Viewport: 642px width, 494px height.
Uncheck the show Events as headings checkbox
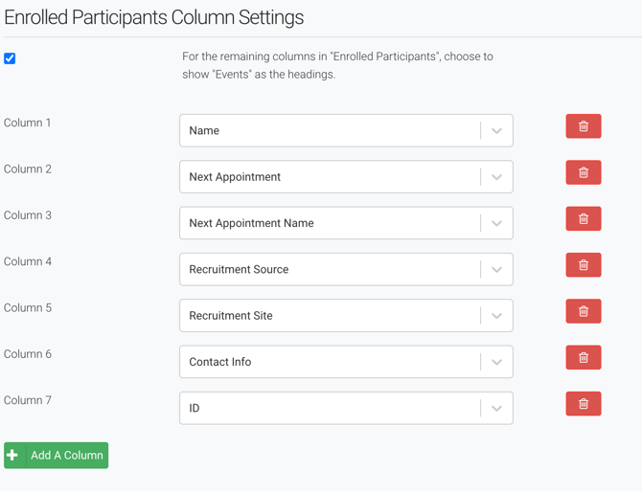(10, 58)
